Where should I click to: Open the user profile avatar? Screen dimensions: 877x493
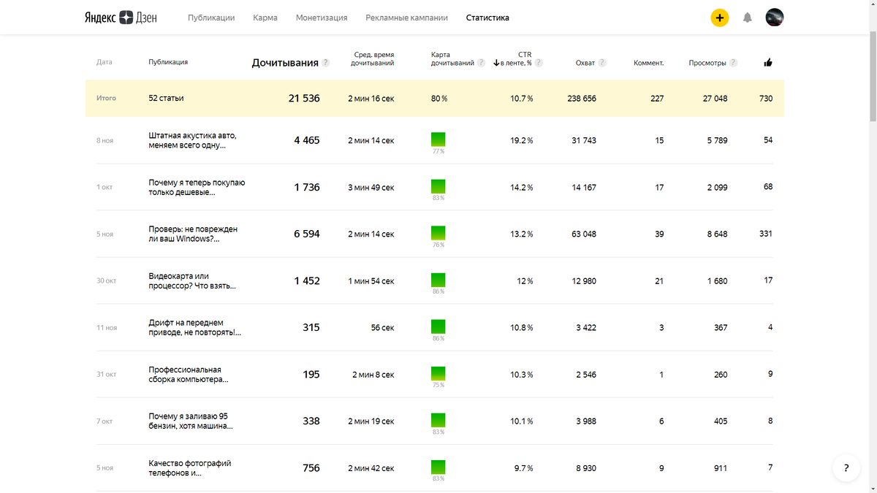pyautogui.click(x=775, y=18)
